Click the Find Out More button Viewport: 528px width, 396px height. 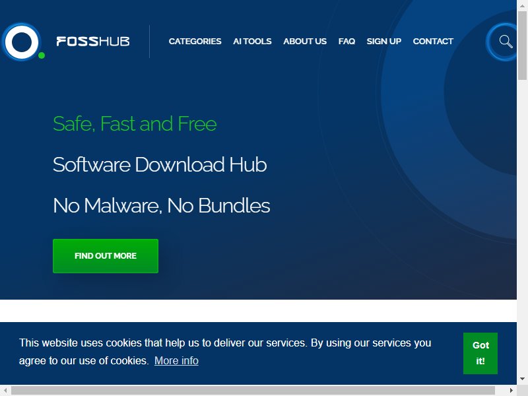click(x=106, y=256)
